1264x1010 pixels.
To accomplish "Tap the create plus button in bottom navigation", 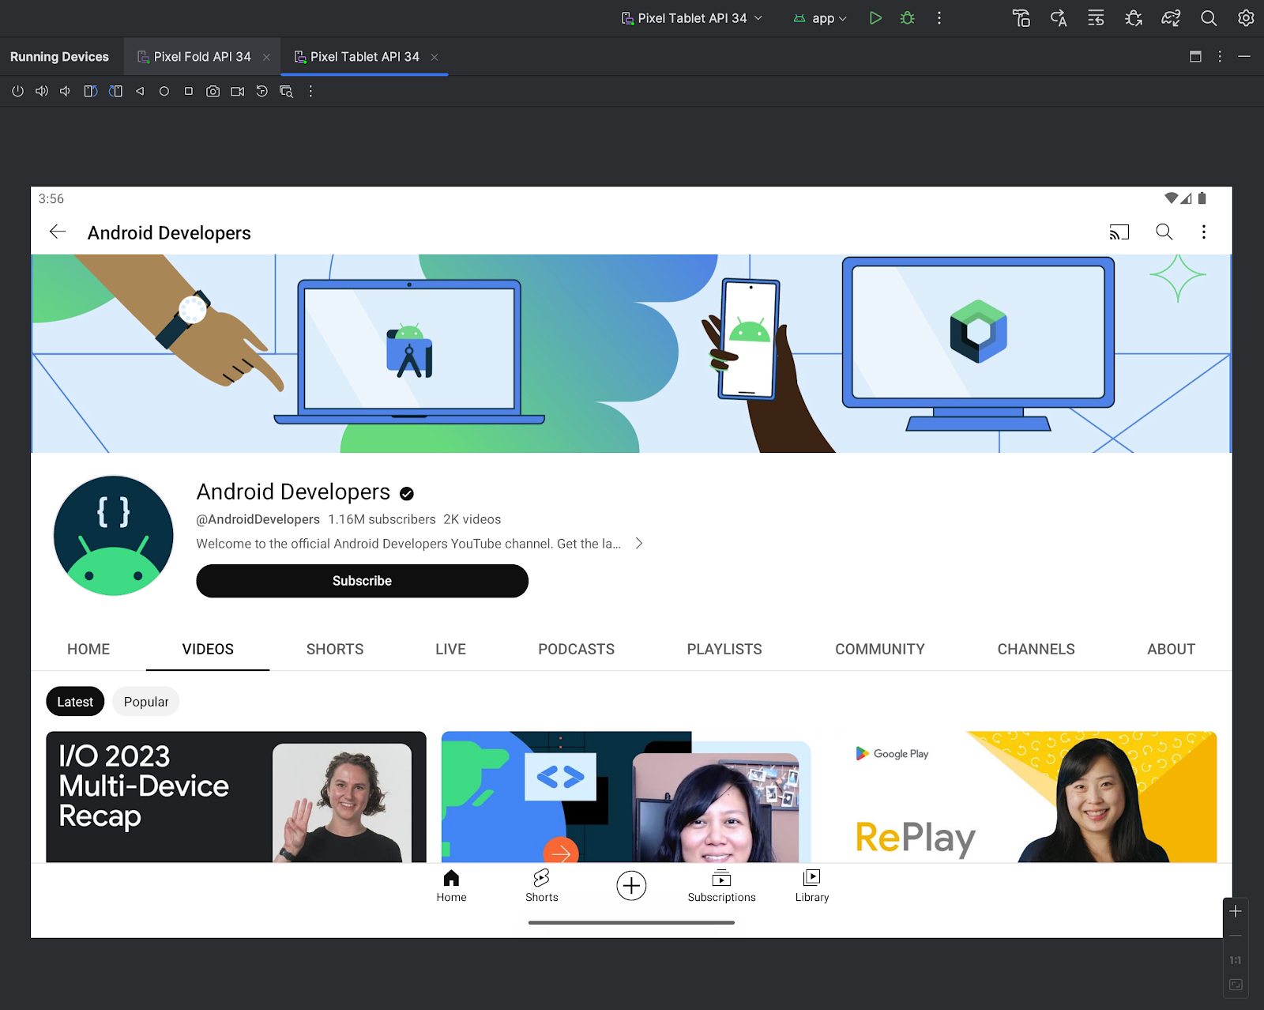I will pyautogui.click(x=631, y=886).
